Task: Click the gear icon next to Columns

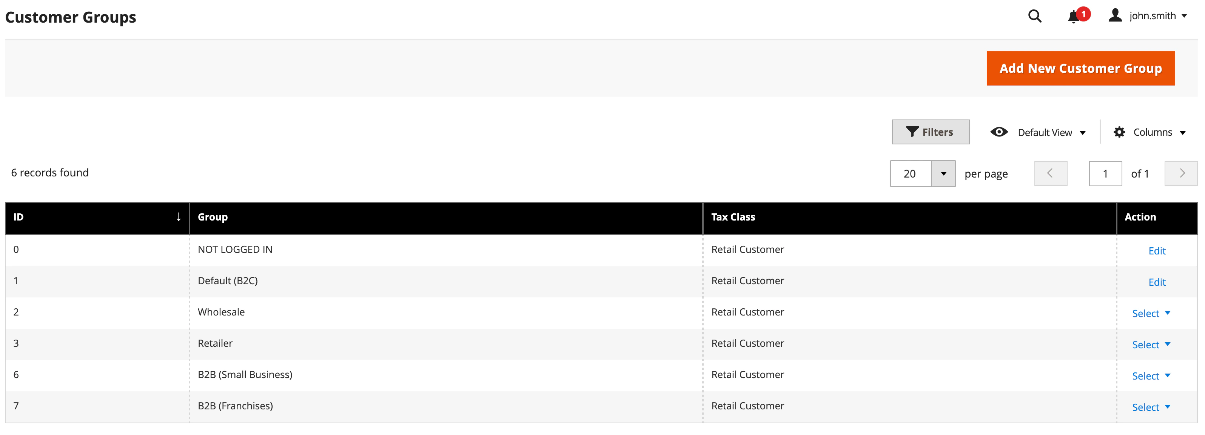Action: click(1119, 132)
